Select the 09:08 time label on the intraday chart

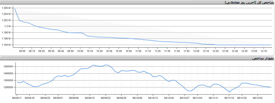pyautogui.click(x=22, y=51)
